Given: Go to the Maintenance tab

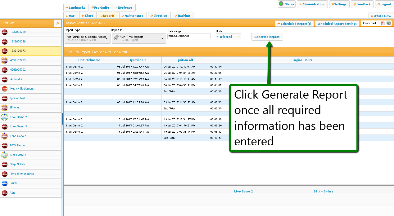Looking at the screenshot, I should click(x=133, y=16).
